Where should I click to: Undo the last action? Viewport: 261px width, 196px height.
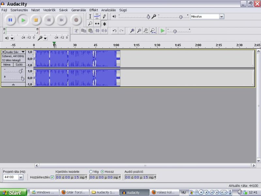(115, 31)
